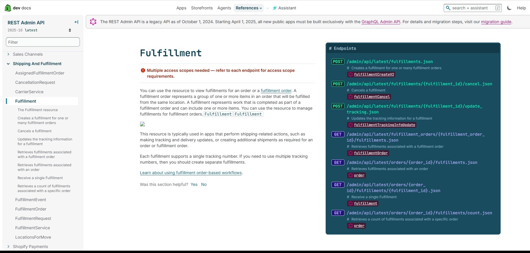The image size is (530, 253).
Task: Open the API version selector 2025-10 latest
Action: pyautogui.click(x=39, y=30)
